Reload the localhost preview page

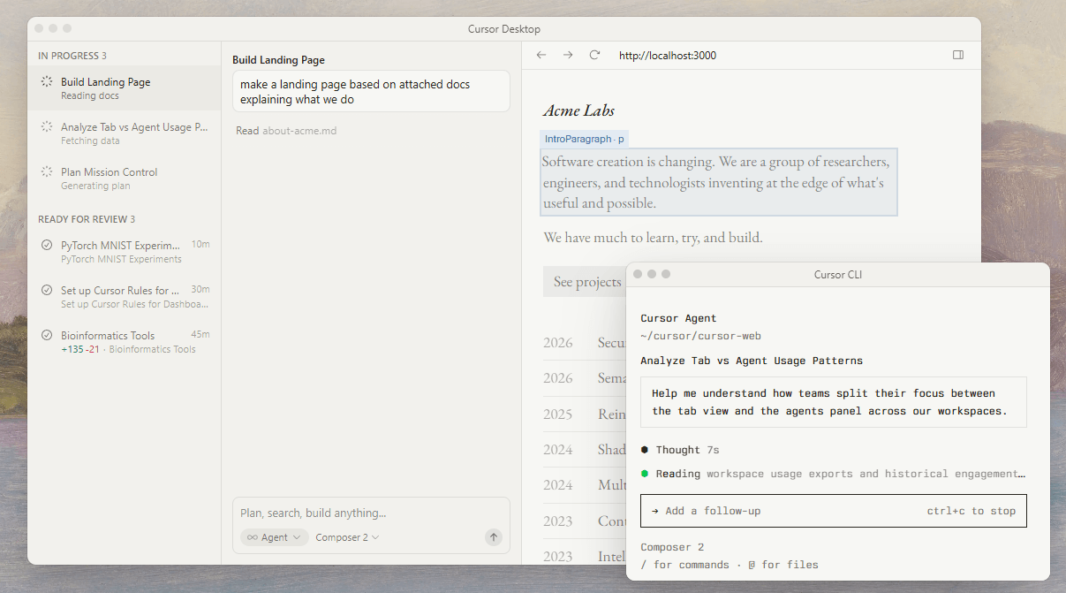[594, 55]
